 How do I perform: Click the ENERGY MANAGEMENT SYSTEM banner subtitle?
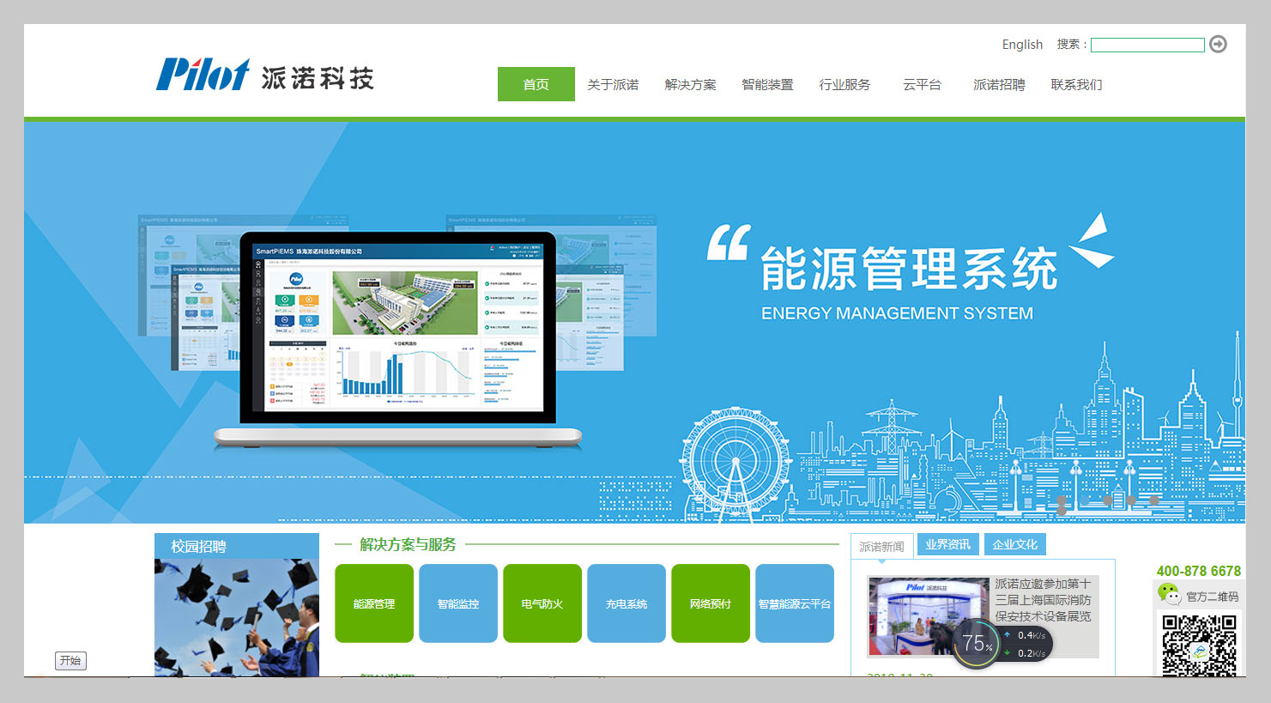pos(897,313)
